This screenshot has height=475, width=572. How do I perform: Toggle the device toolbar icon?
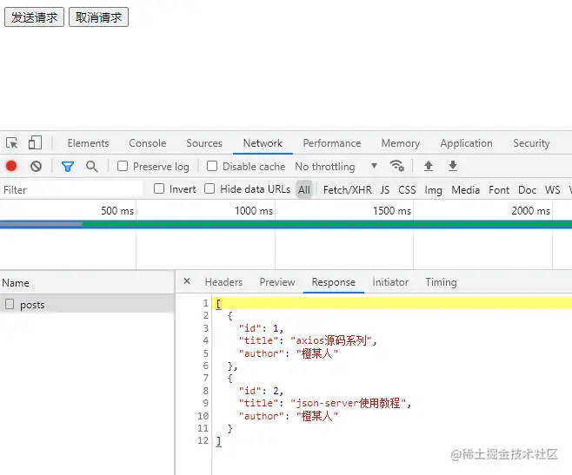pyautogui.click(x=35, y=142)
